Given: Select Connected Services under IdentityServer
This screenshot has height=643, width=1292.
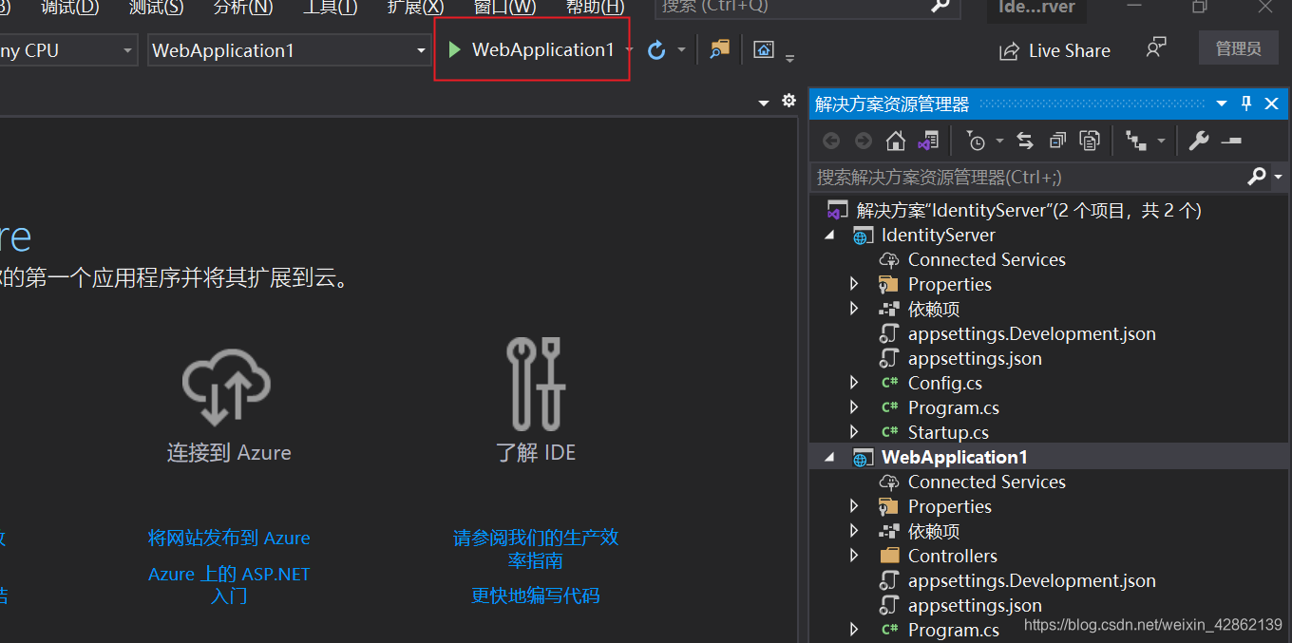Looking at the screenshot, I should coord(986,259).
